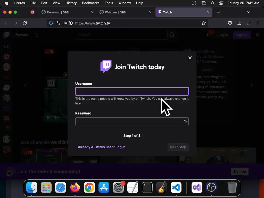Viewport: 264px width, 198px height.
Task: Open Visual Studio Code from the Dock
Action: click(176, 187)
